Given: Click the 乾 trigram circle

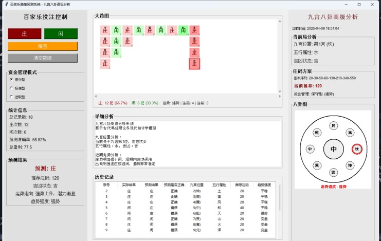Looking at the screenshot, I should 317,133.
